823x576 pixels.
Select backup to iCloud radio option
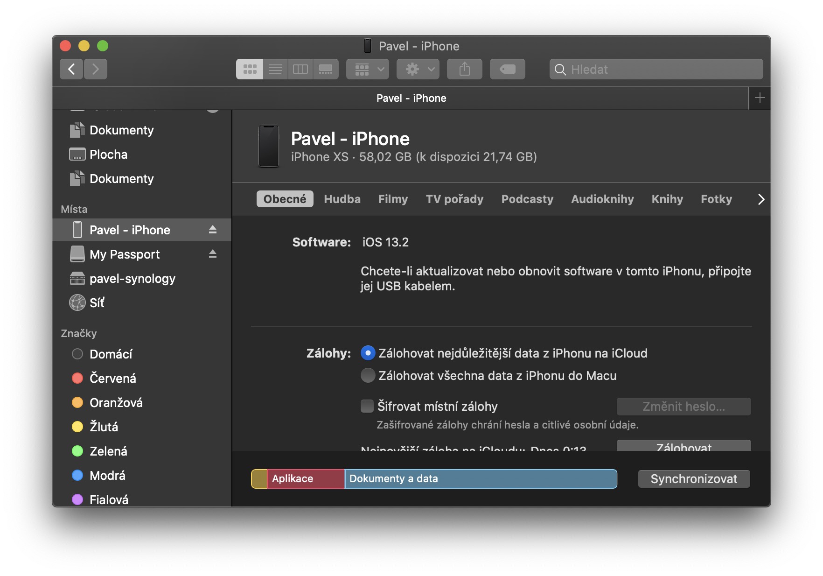tap(368, 353)
